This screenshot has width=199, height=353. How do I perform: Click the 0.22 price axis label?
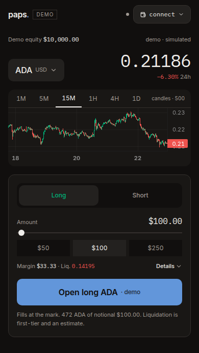pos(179,129)
